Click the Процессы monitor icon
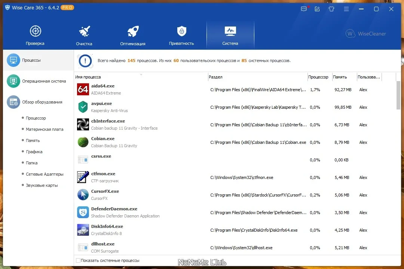This screenshot has height=269, width=404. click(13, 60)
